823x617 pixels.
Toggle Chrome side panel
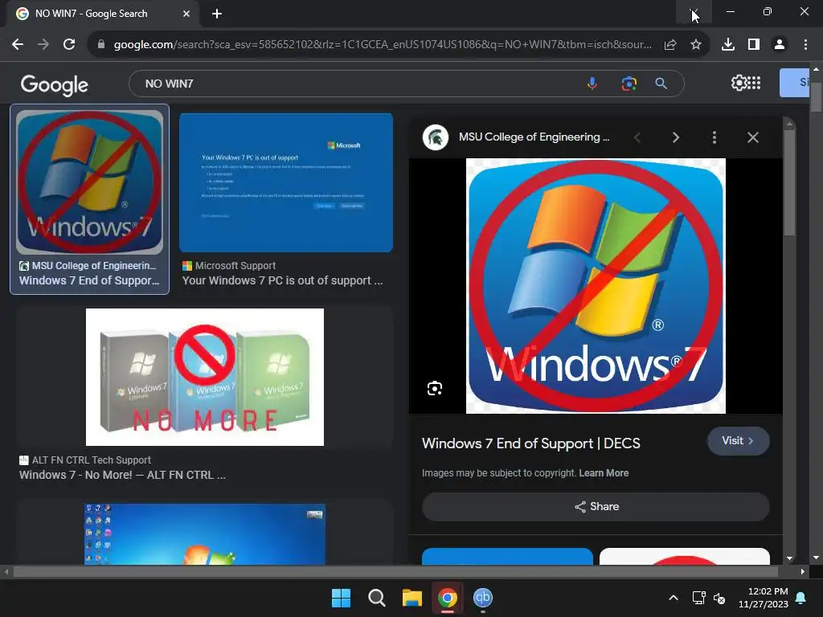pos(754,45)
